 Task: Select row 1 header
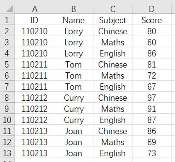(x=7, y=19)
